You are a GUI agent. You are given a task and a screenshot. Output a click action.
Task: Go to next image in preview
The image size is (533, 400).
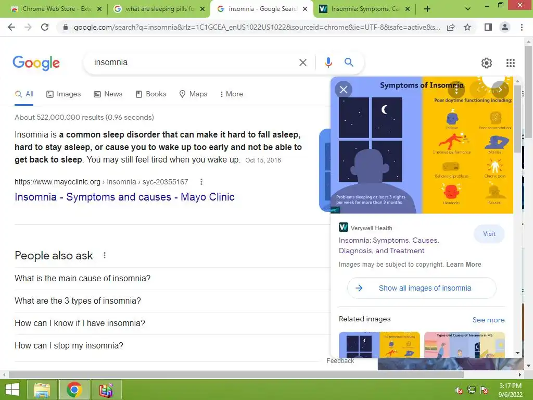tap(500, 90)
